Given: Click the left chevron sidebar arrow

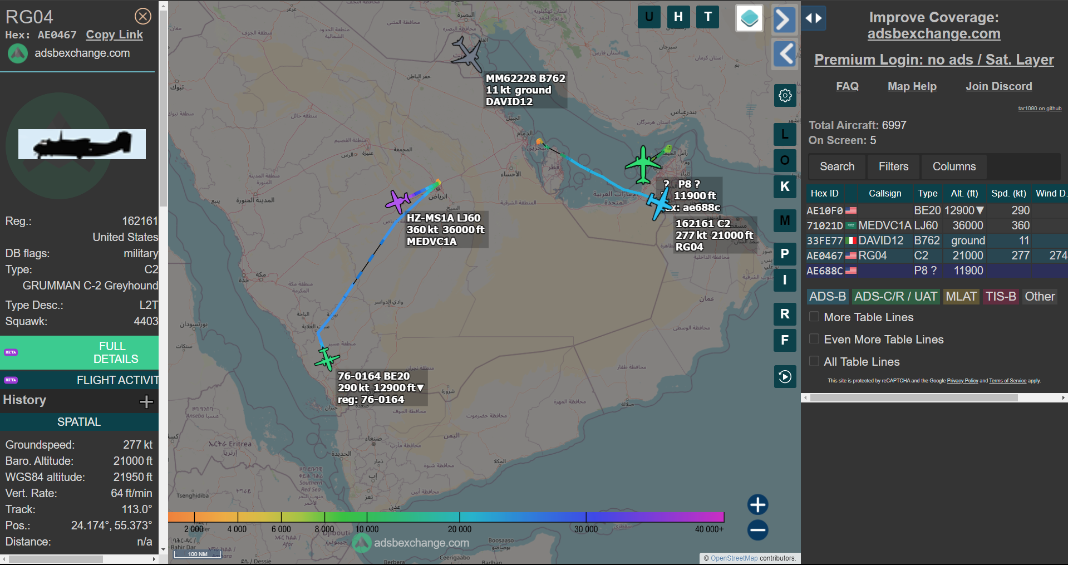Looking at the screenshot, I should [785, 54].
